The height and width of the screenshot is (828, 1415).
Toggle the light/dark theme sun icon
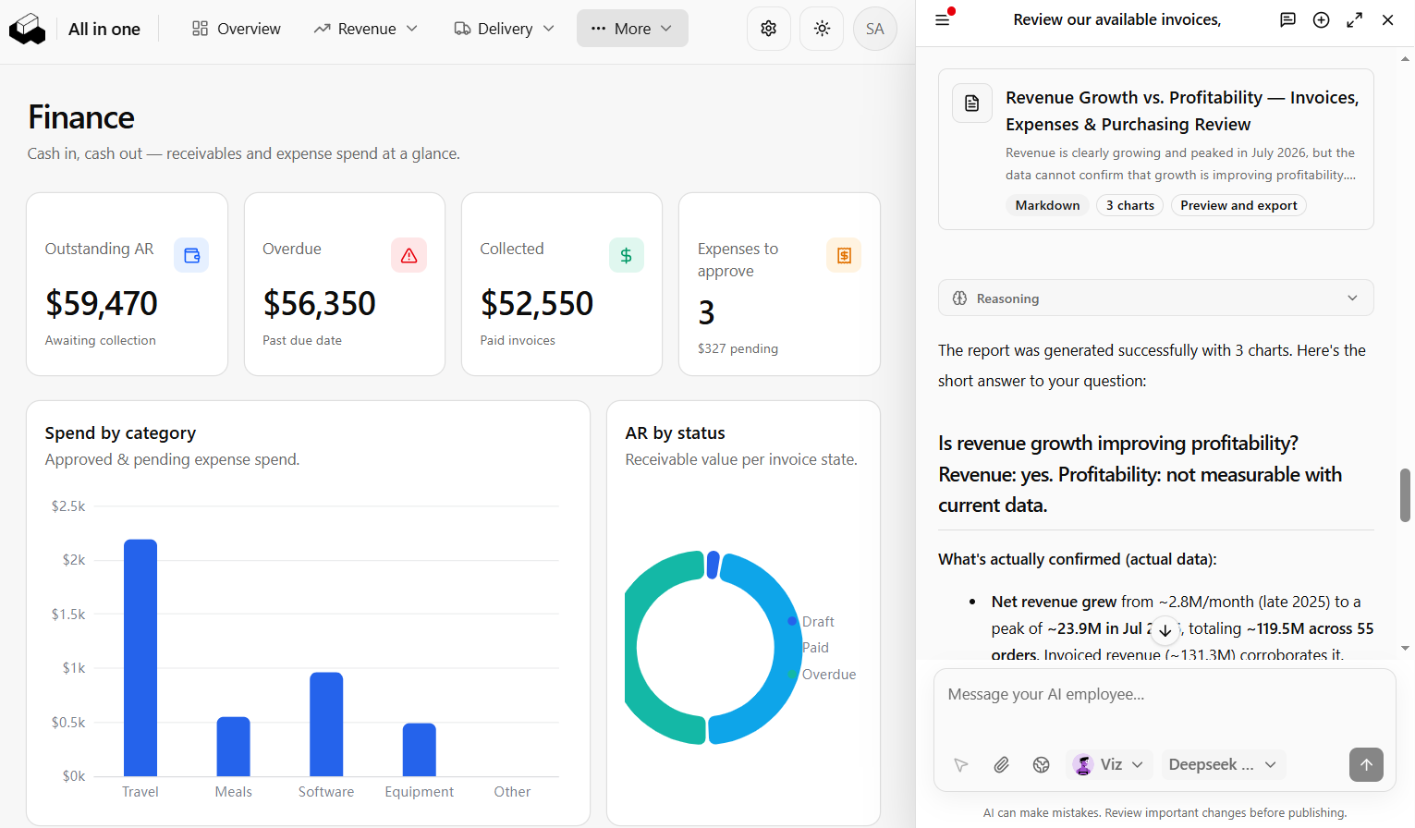coord(822,29)
